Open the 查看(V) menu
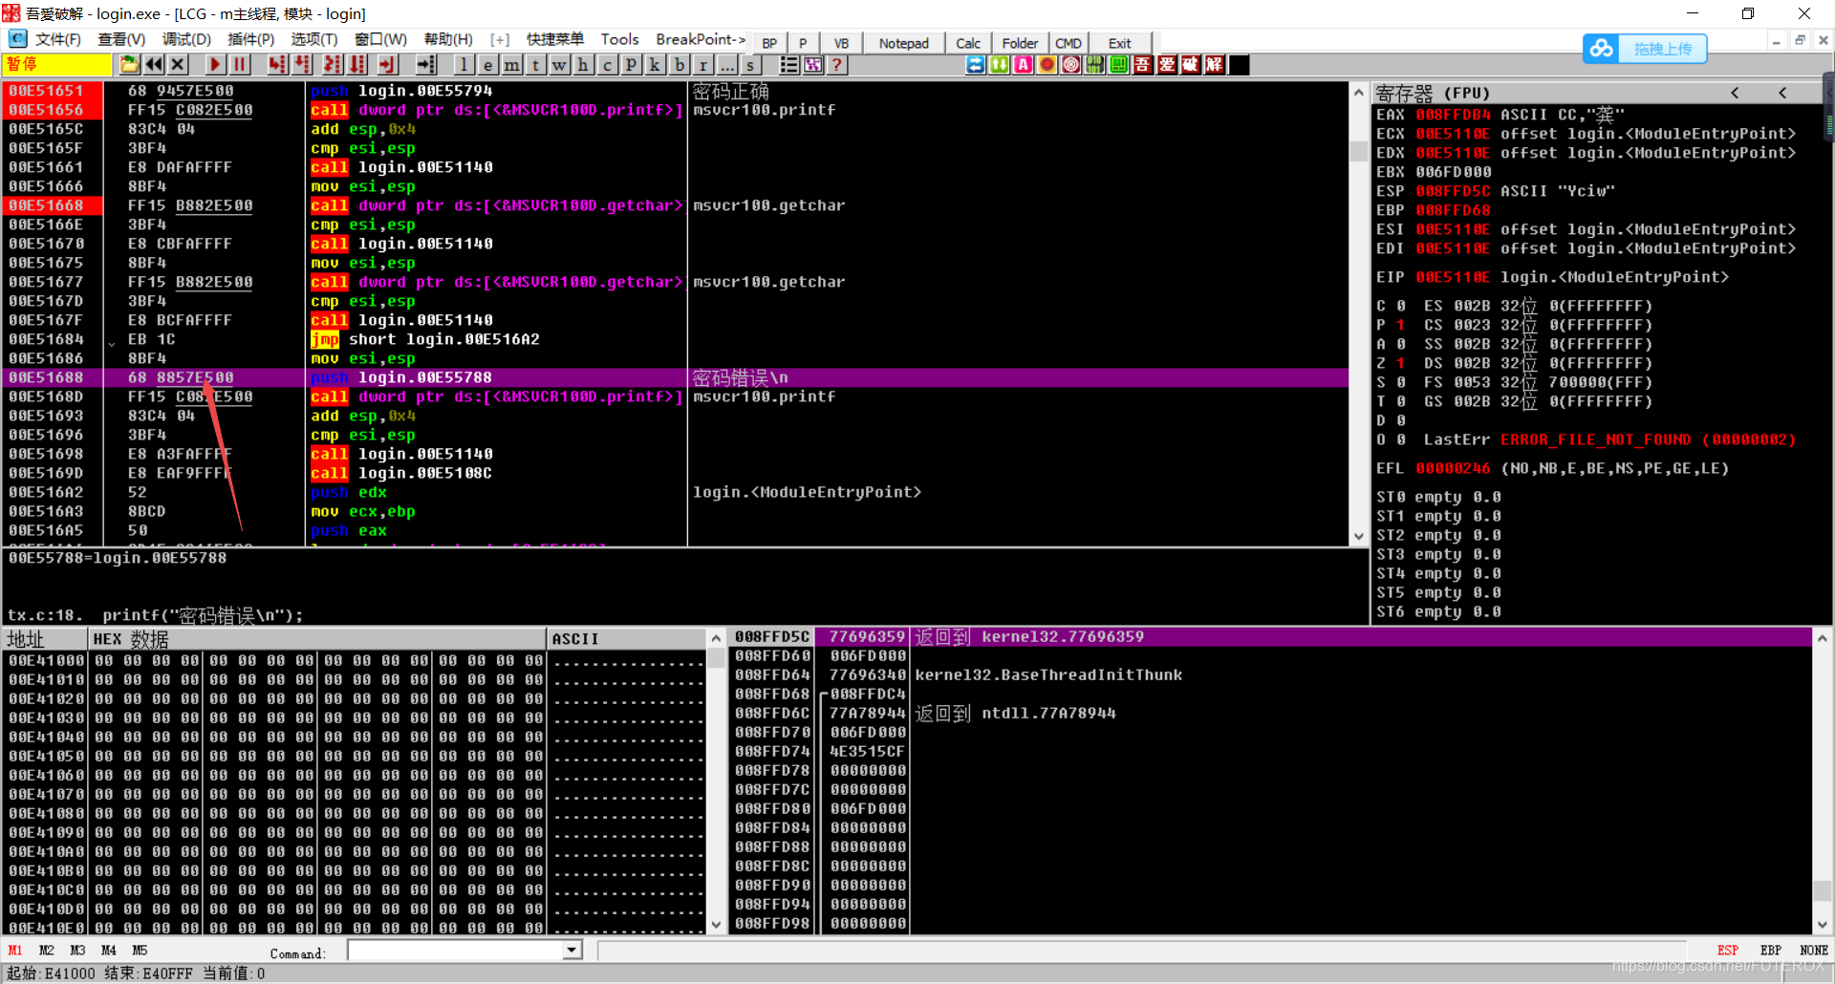This screenshot has width=1835, height=984. (121, 39)
